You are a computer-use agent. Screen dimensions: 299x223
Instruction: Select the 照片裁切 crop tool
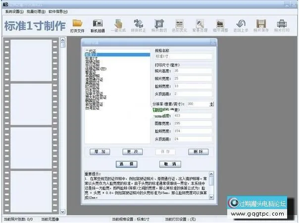(159, 26)
